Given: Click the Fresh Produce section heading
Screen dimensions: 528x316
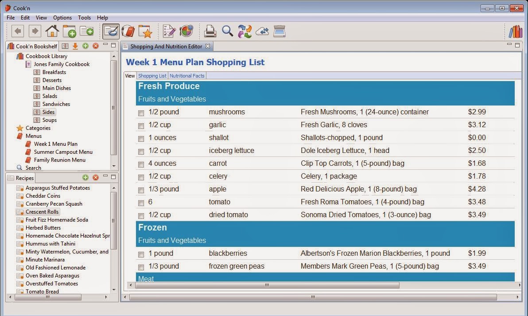Looking at the screenshot, I should tap(169, 86).
